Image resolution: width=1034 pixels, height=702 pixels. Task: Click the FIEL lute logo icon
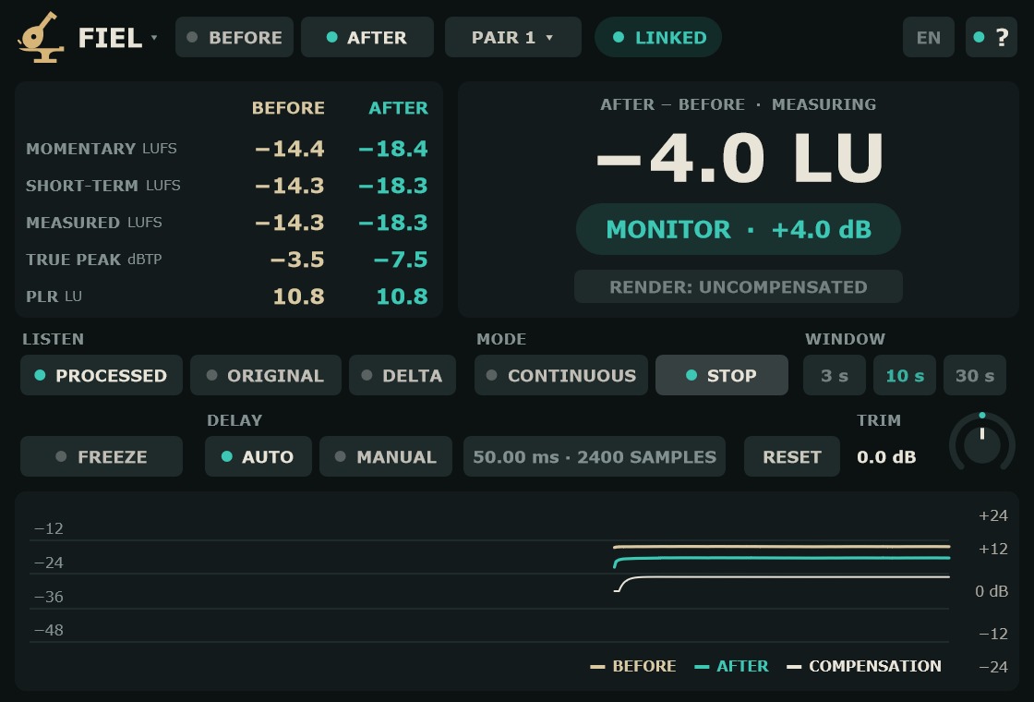(x=41, y=38)
